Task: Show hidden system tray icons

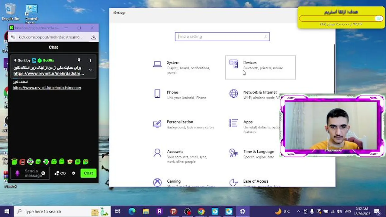Action: [298, 212]
